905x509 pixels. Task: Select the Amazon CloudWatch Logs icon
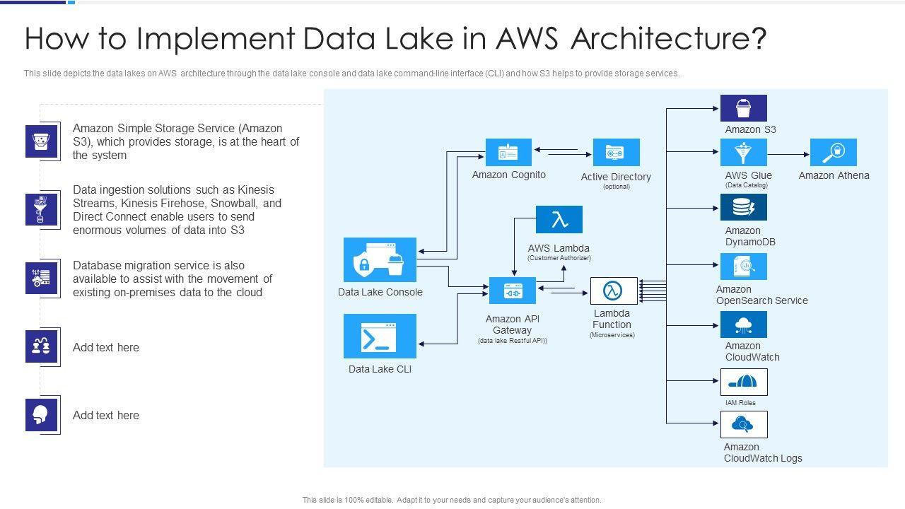pyautogui.click(x=743, y=425)
